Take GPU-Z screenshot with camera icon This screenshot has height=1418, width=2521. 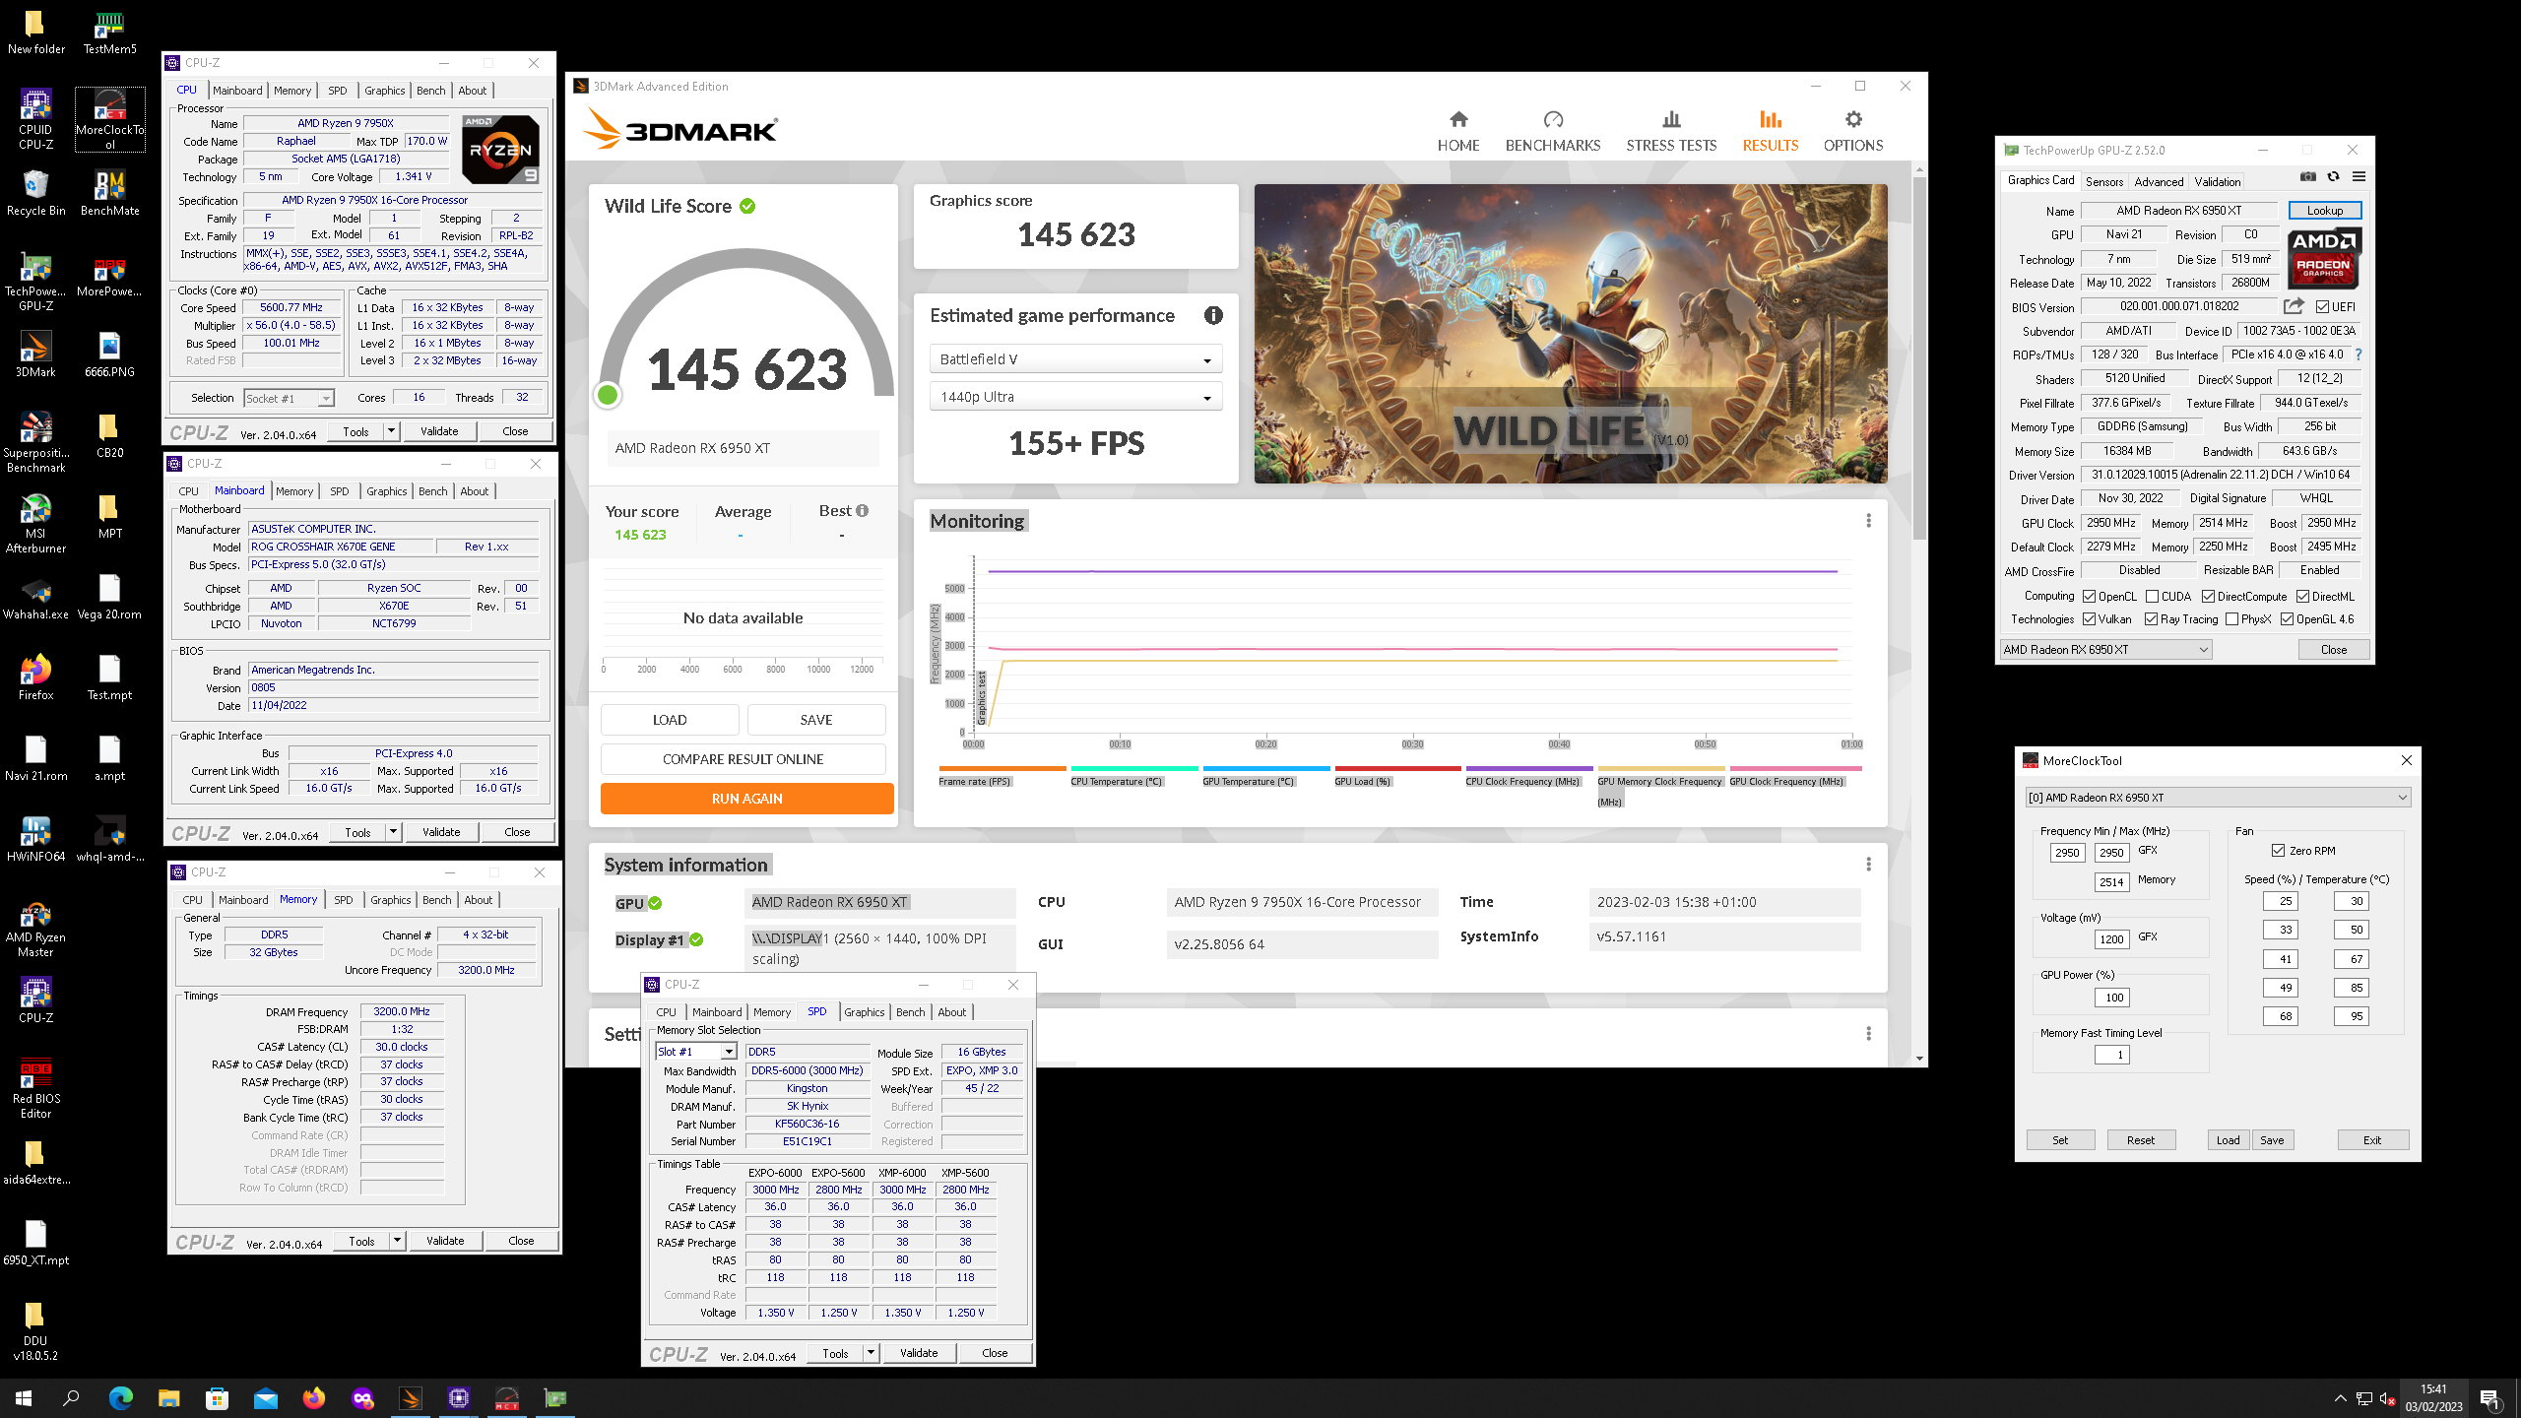pyautogui.click(x=2307, y=177)
